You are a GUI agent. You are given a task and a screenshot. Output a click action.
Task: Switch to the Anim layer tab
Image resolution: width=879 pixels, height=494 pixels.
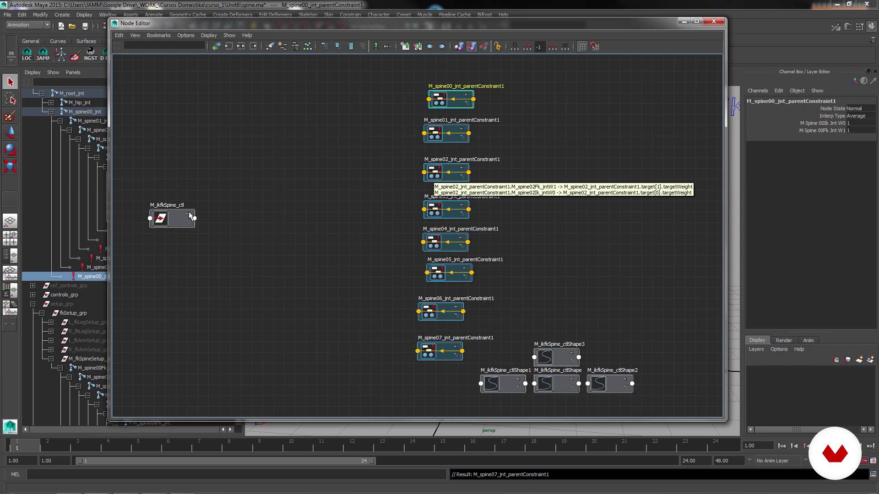808,340
